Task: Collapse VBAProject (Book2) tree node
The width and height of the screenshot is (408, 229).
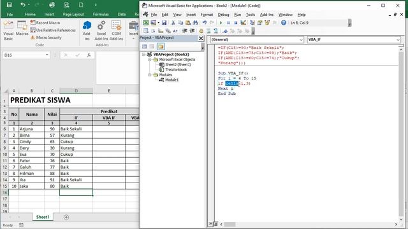Action: tap(143, 54)
